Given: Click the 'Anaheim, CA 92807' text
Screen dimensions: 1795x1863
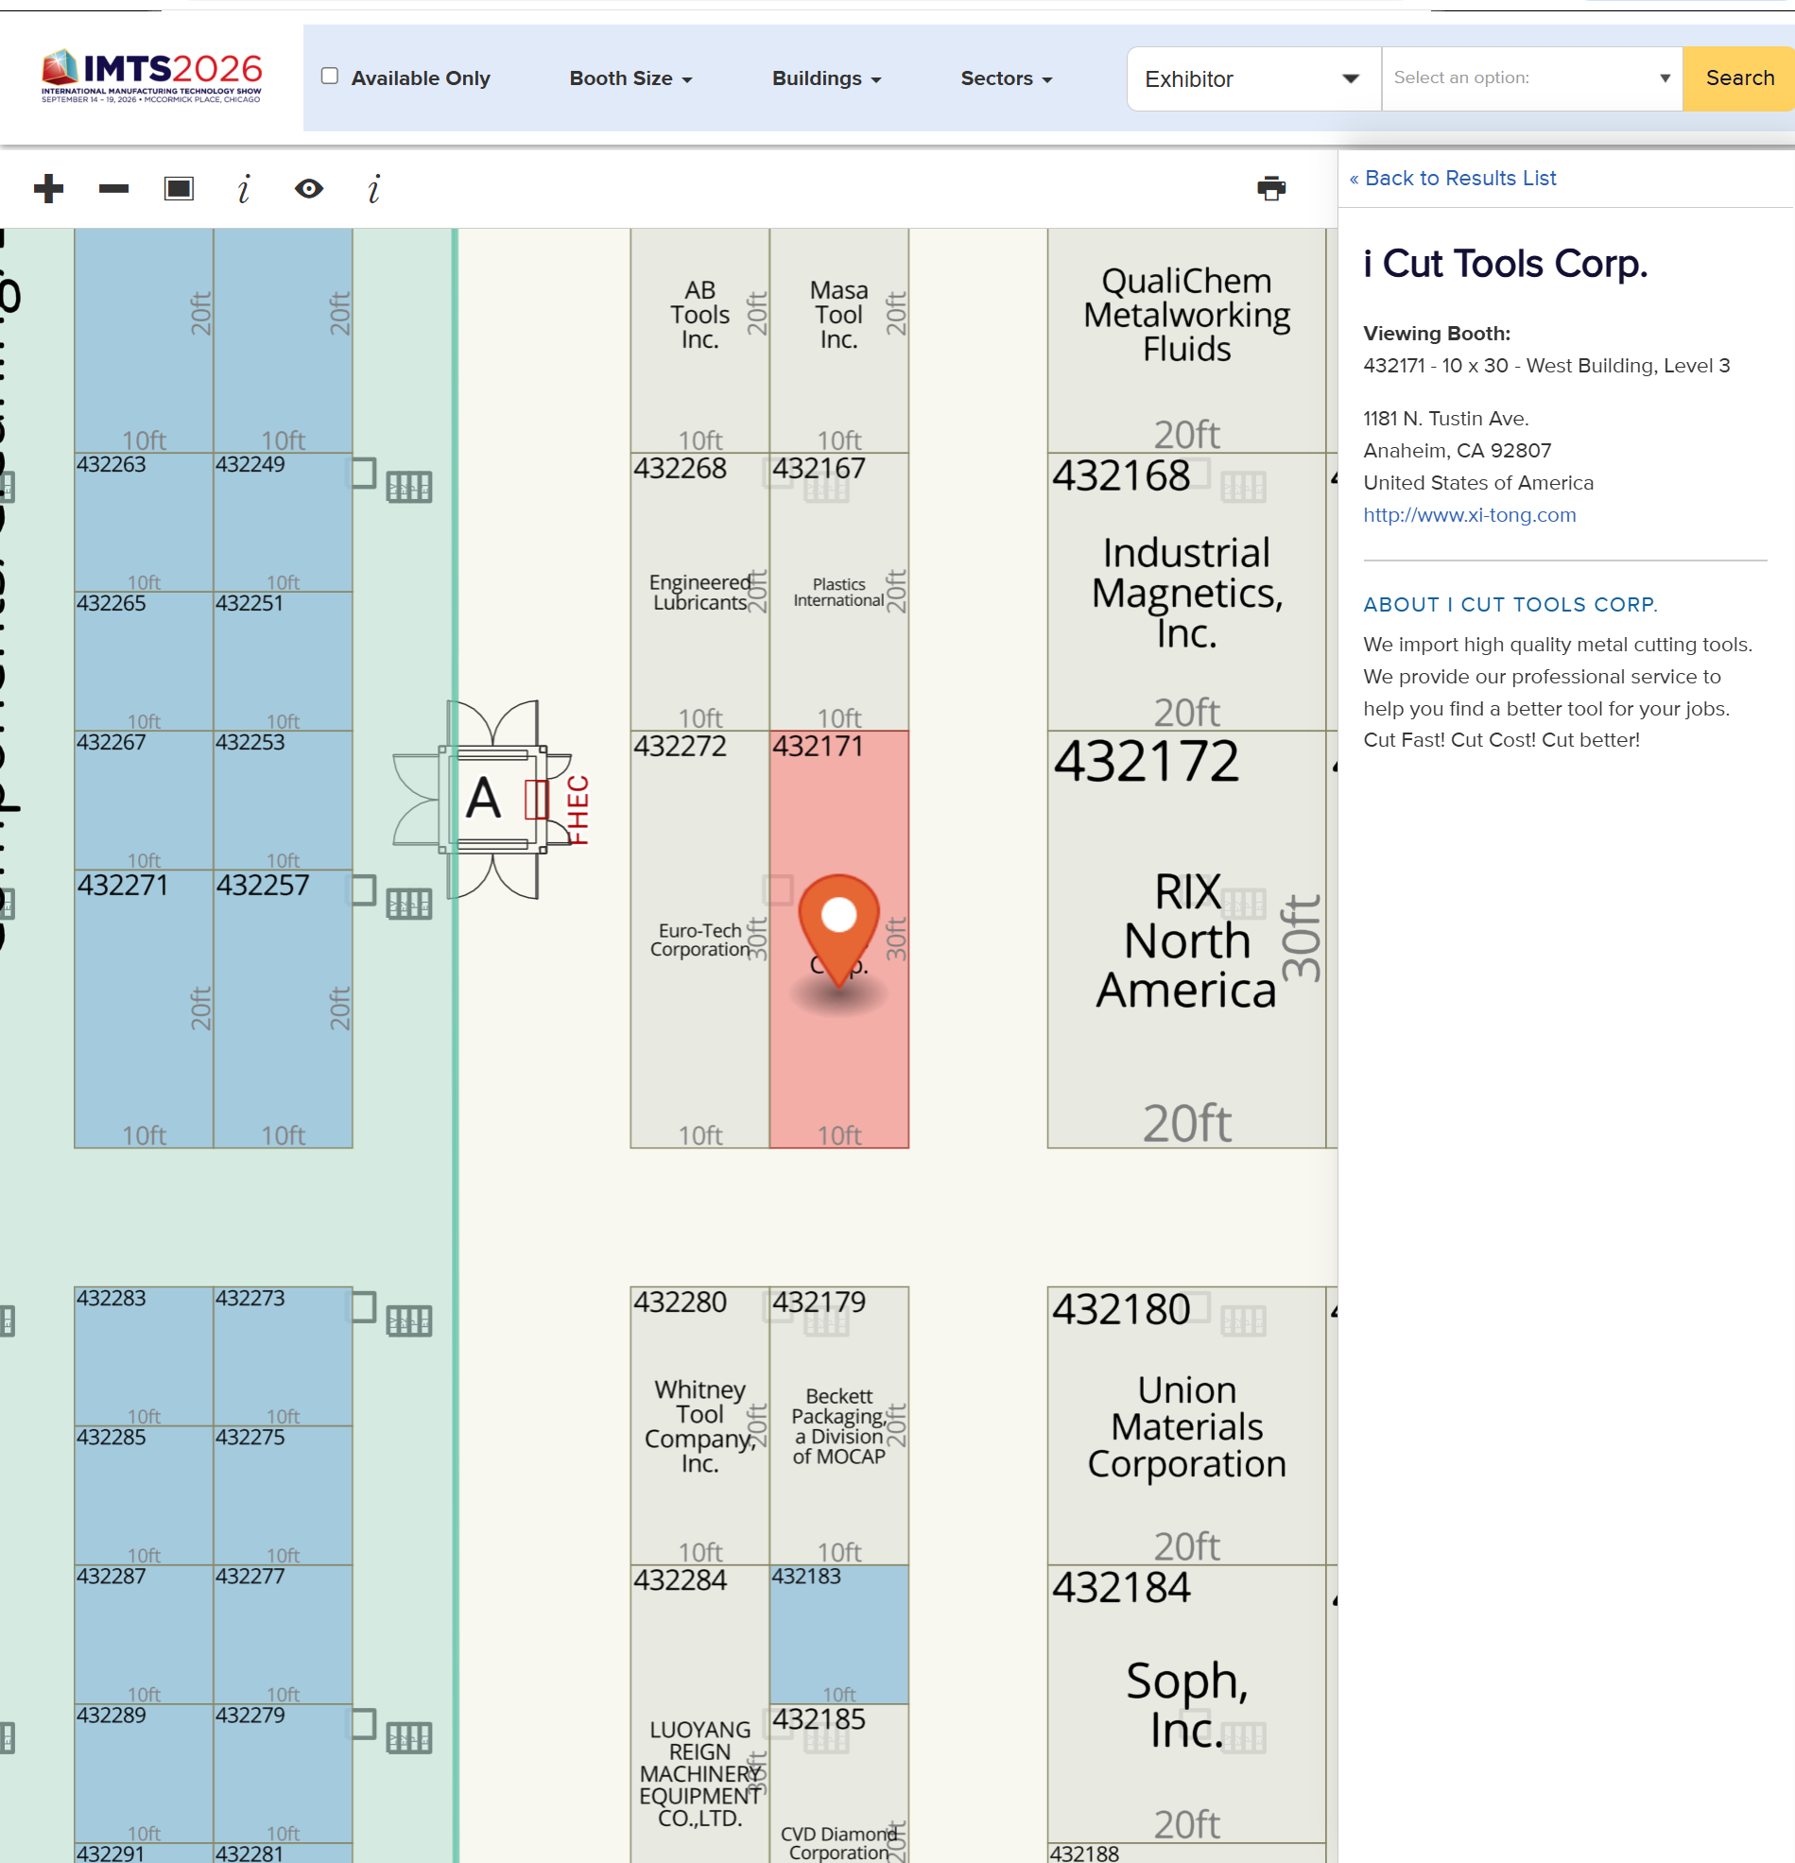Looking at the screenshot, I should [x=1458, y=451].
